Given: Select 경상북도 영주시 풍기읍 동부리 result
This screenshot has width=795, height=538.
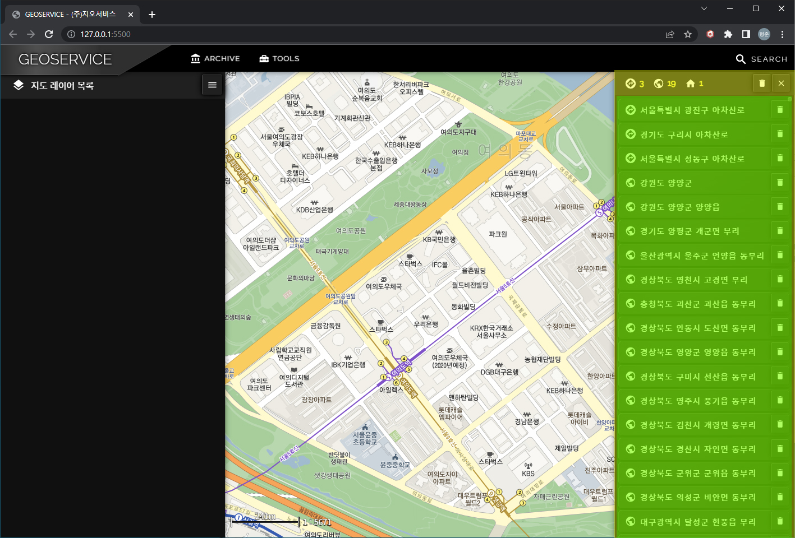Looking at the screenshot, I should coord(693,401).
